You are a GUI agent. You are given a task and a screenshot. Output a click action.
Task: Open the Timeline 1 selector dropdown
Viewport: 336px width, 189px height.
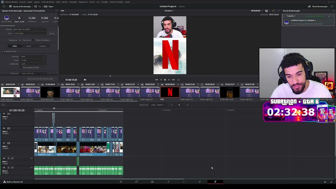170,11
